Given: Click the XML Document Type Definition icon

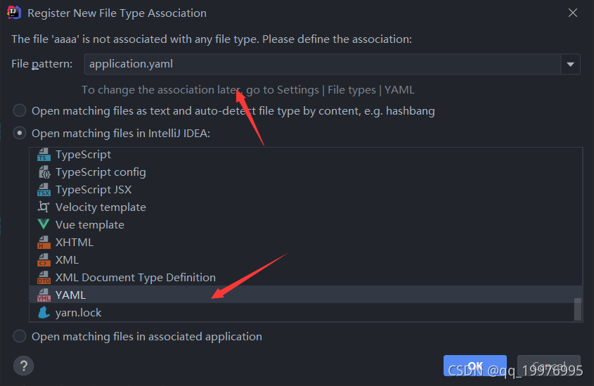Looking at the screenshot, I should coord(44,277).
